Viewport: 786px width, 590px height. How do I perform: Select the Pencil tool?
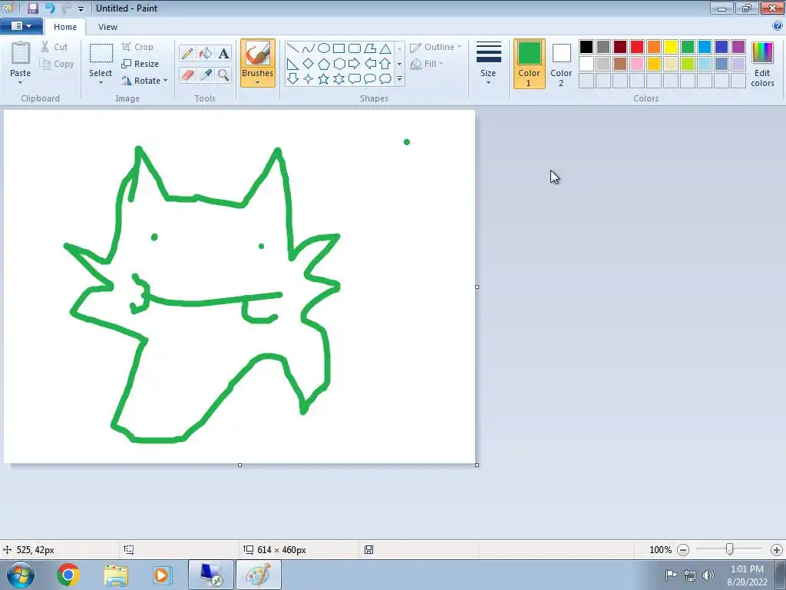(187, 53)
